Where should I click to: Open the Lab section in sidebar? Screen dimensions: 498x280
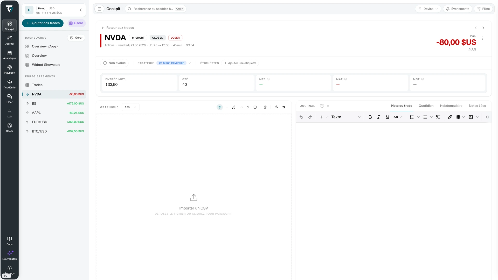[x=9, y=113]
